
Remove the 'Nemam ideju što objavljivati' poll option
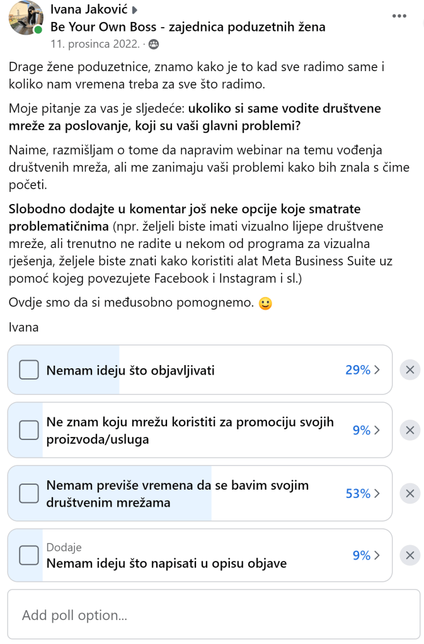coord(410,370)
